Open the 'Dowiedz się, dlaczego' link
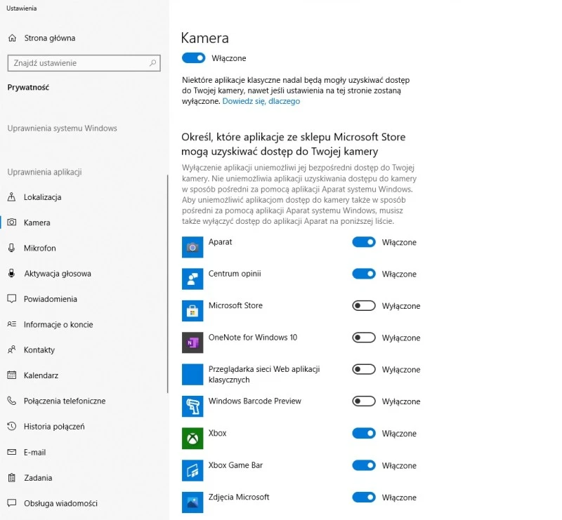 261,101
